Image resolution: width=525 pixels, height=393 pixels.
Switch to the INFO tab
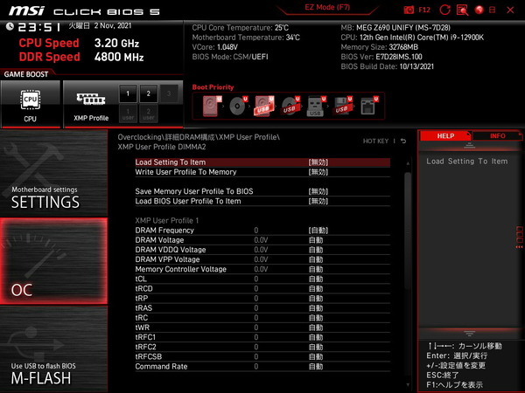[x=498, y=135]
